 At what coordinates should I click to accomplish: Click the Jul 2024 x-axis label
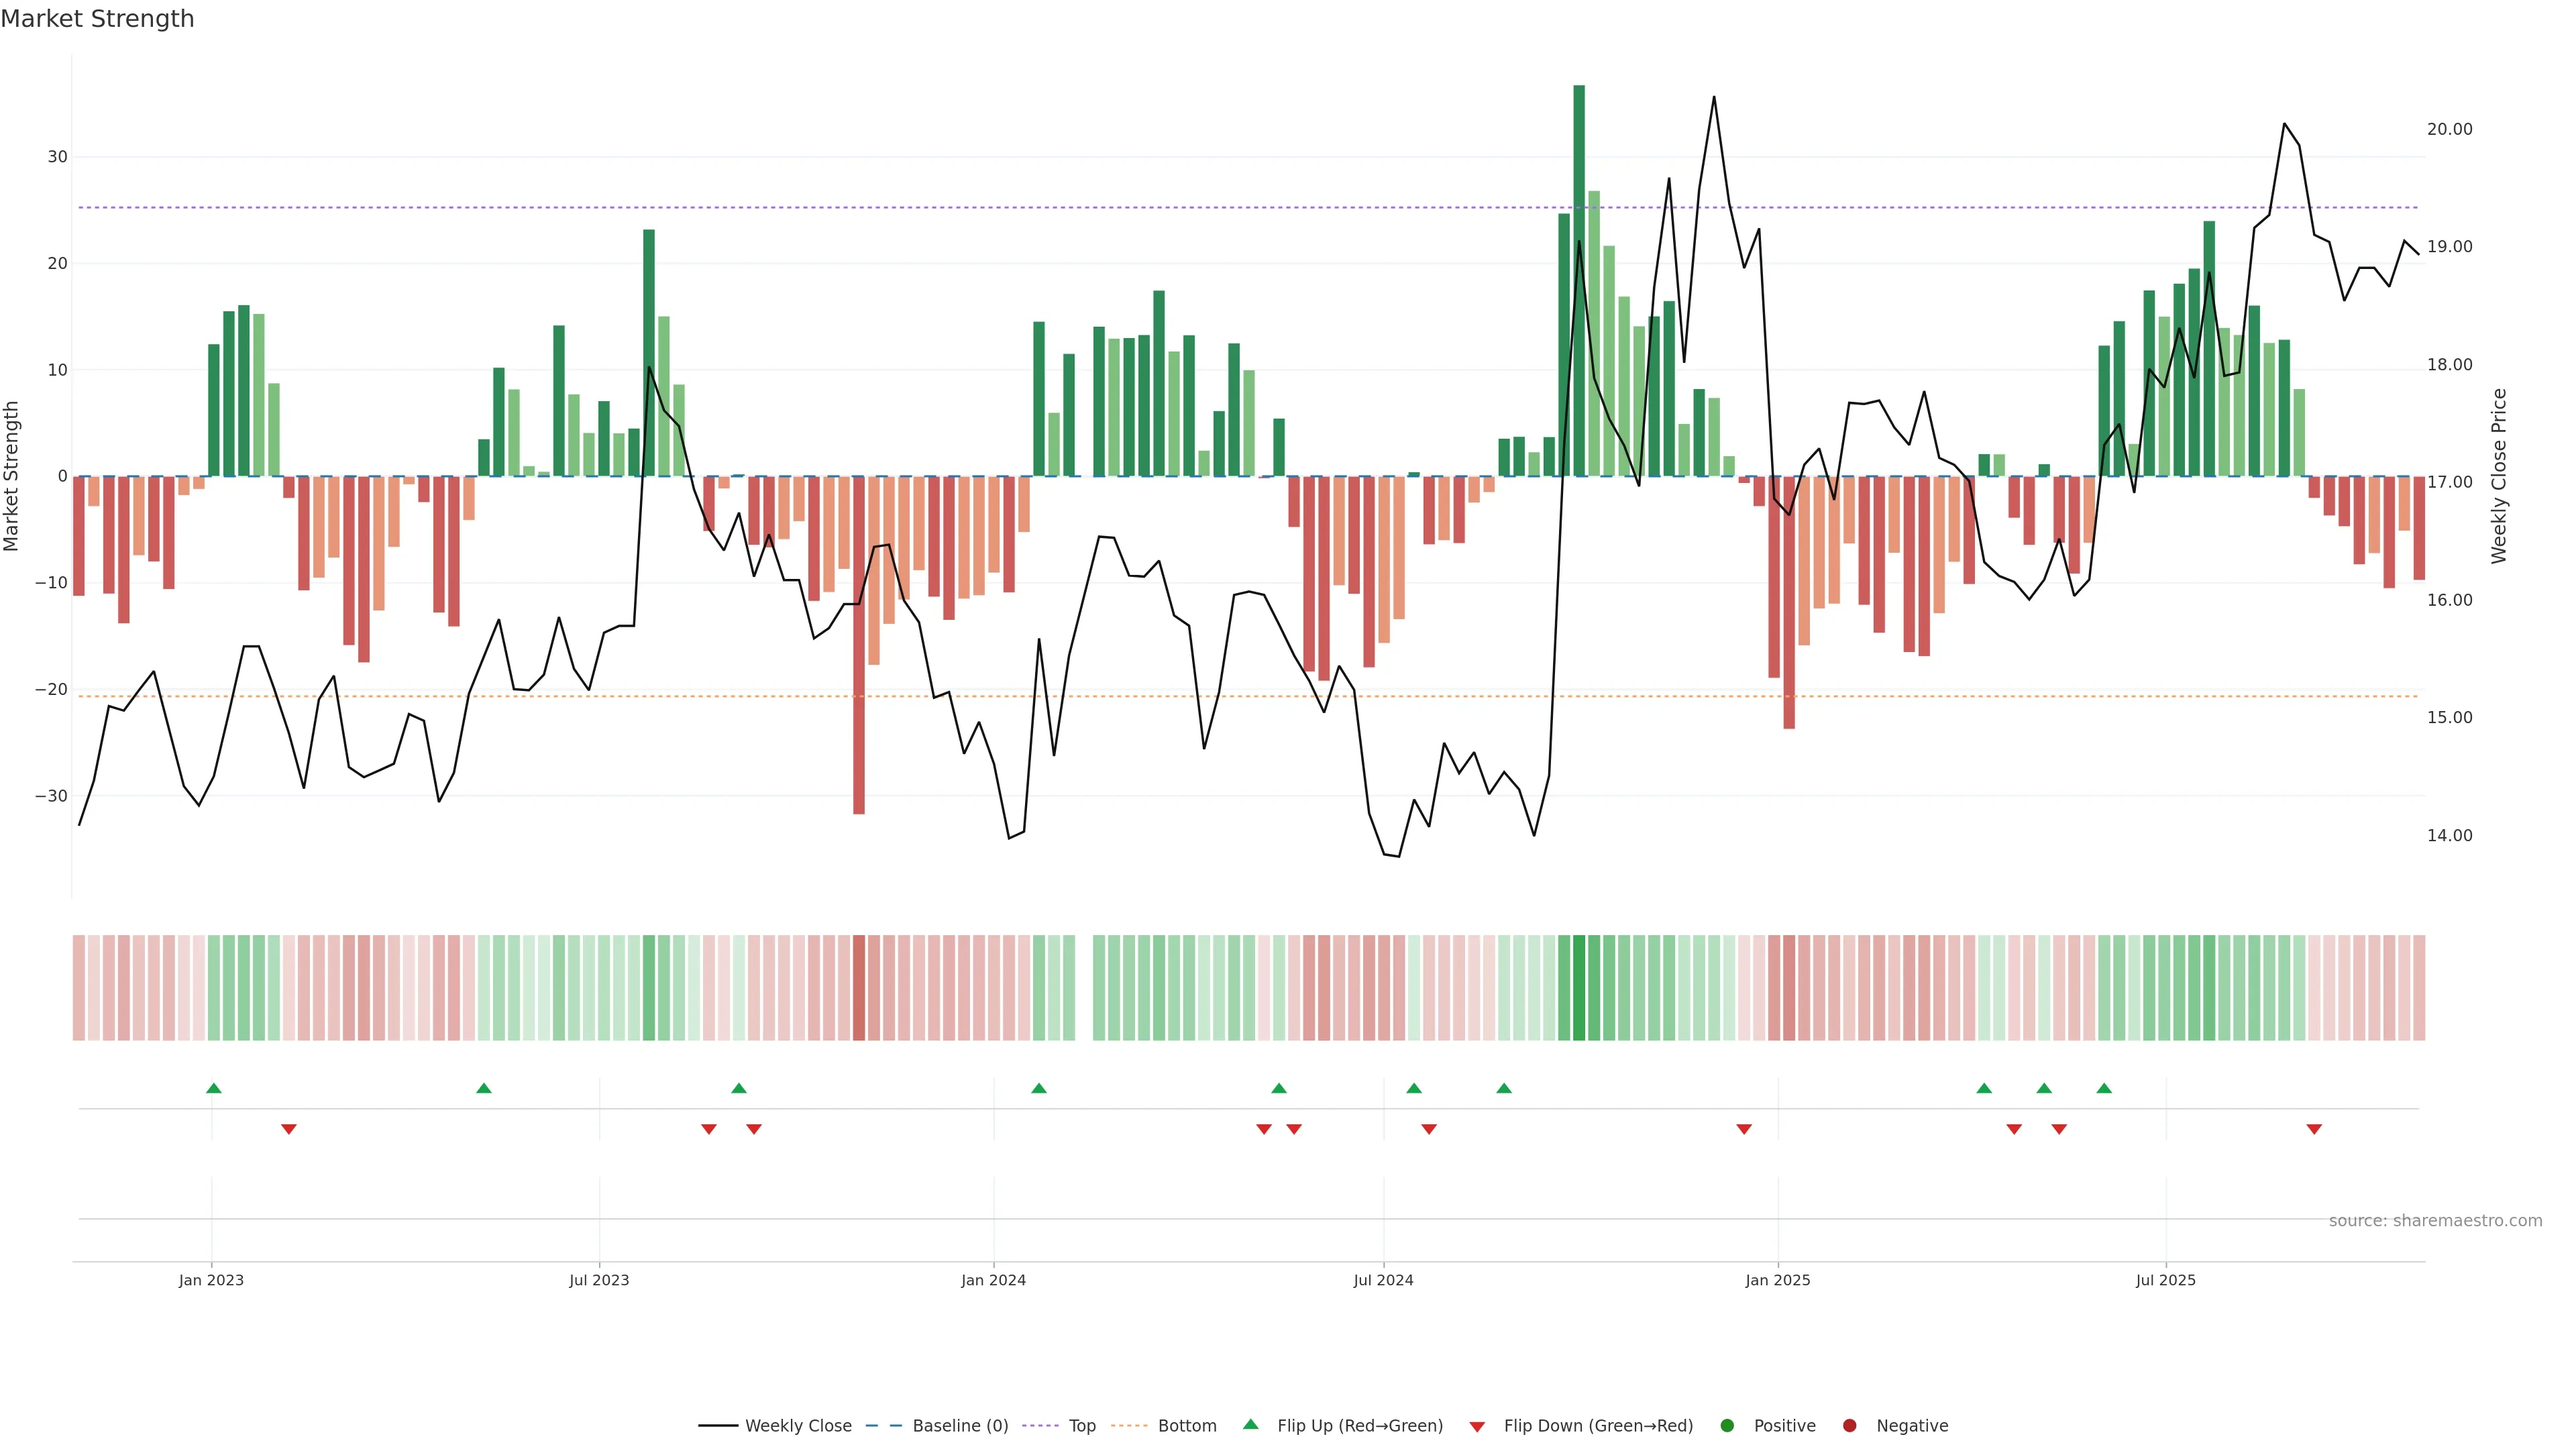[x=1383, y=1280]
